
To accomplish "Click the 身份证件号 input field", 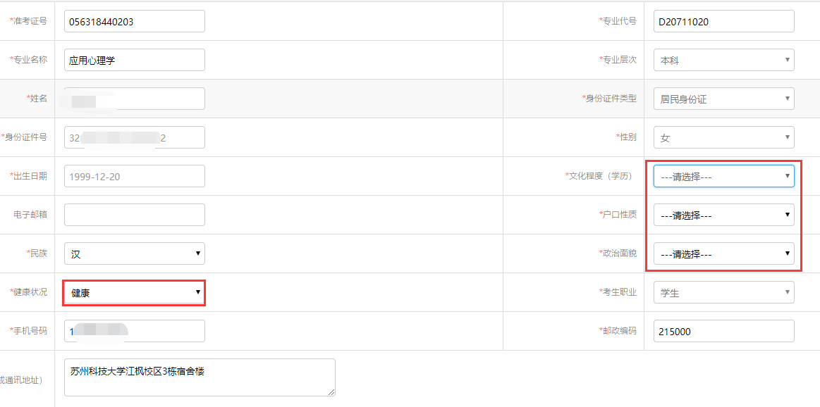I will point(135,137).
